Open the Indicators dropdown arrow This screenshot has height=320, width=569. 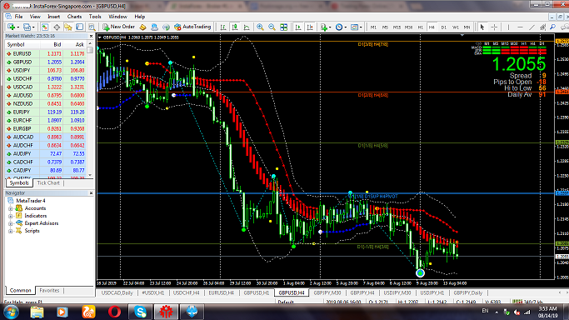click(330, 27)
